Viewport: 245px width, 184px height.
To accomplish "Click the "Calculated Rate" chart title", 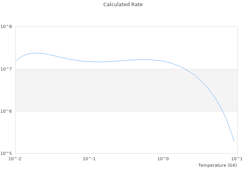I will [x=123, y=5].
